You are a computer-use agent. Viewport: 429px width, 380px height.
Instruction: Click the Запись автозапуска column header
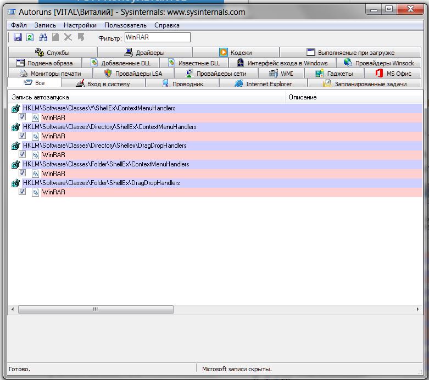pyautogui.click(x=147, y=97)
